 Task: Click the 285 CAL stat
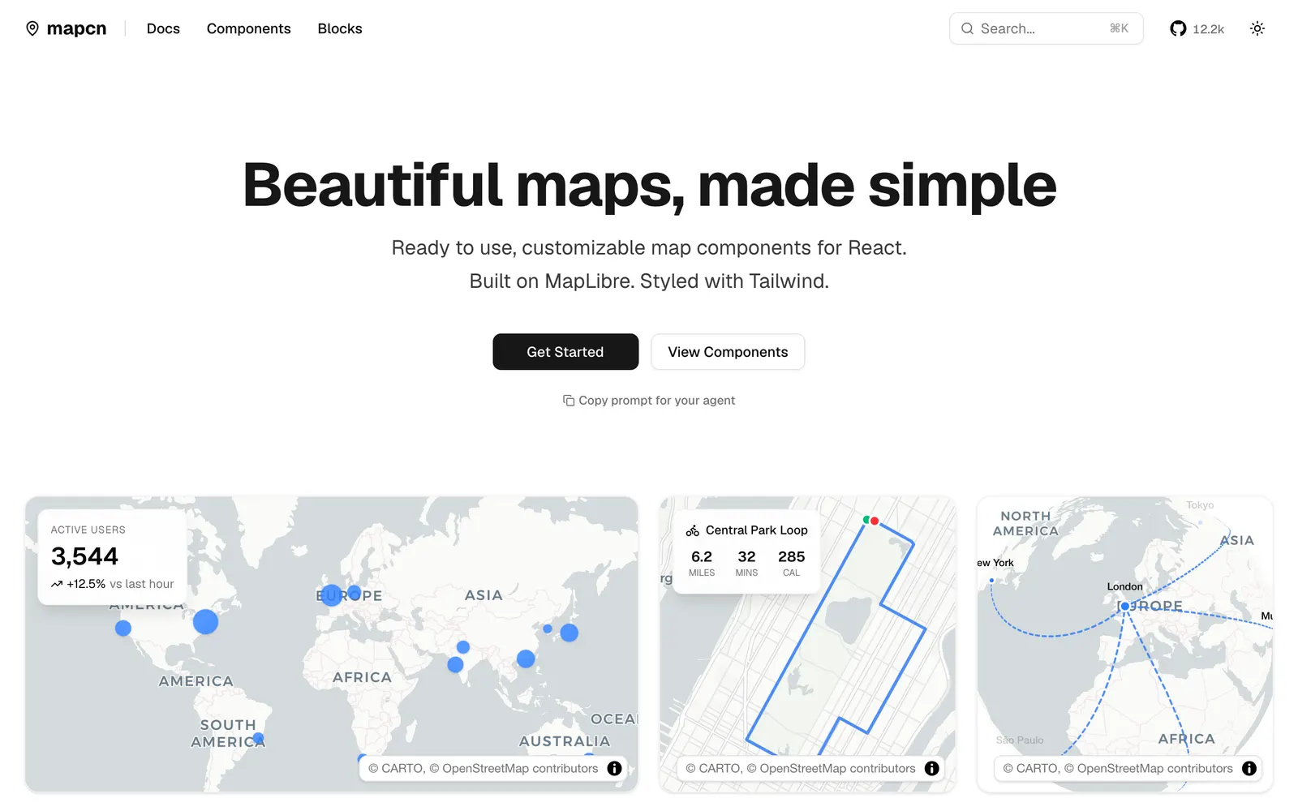(792, 564)
